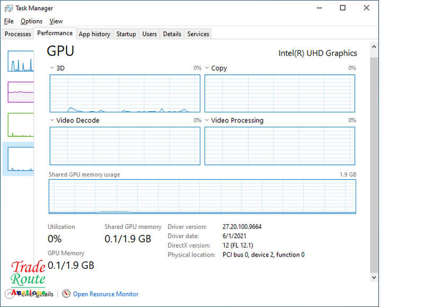The height and width of the screenshot is (307, 424).
Task: Maximize the Task Manager window
Action: coord(342,8)
